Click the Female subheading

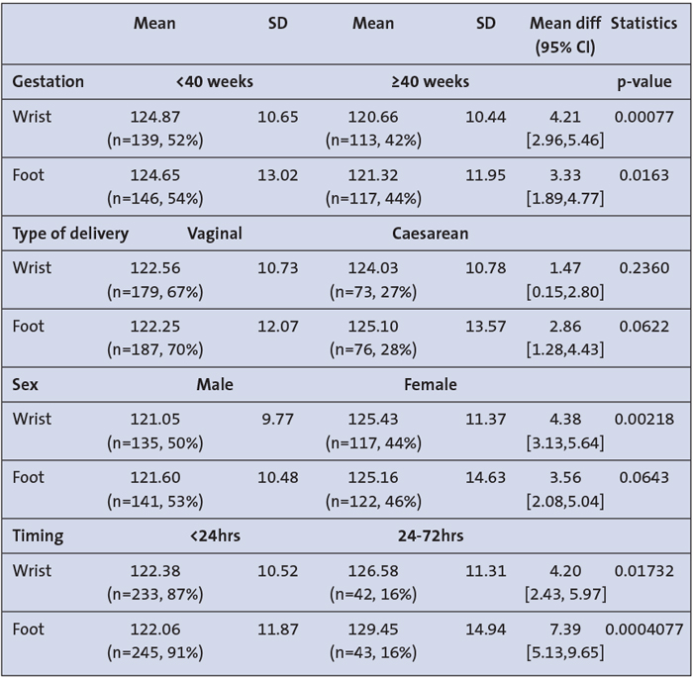430,384
